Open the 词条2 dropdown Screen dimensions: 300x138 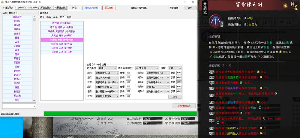tap(157, 73)
